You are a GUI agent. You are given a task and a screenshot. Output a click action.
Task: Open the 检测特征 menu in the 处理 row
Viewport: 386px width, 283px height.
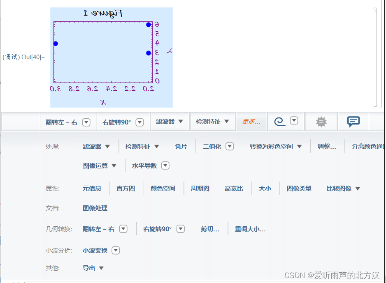(142, 146)
